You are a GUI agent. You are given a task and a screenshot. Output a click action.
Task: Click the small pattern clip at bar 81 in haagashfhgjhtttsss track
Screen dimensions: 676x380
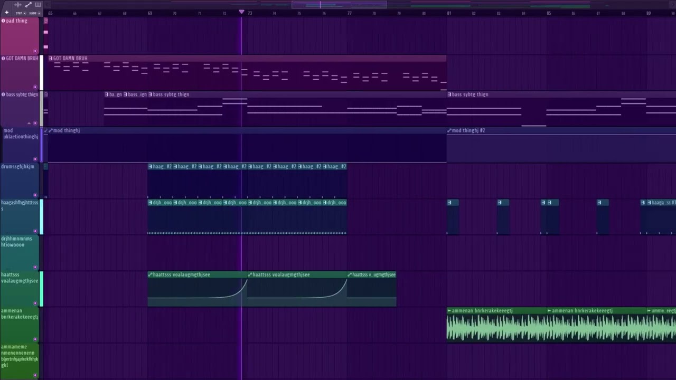[453, 217]
